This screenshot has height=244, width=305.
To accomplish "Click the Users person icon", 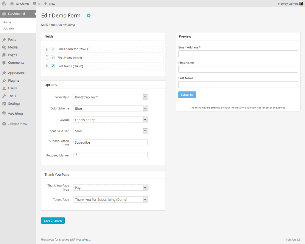I will coord(4,88).
